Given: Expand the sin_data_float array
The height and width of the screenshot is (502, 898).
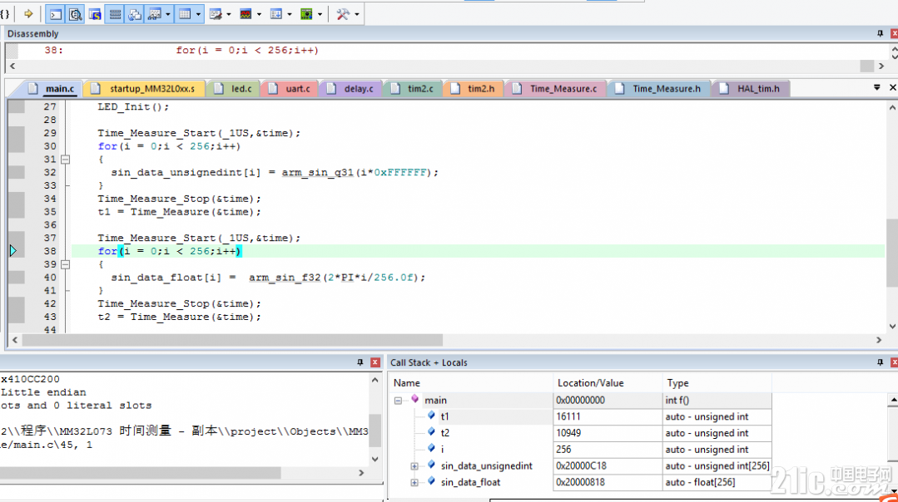Looking at the screenshot, I should [414, 483].
